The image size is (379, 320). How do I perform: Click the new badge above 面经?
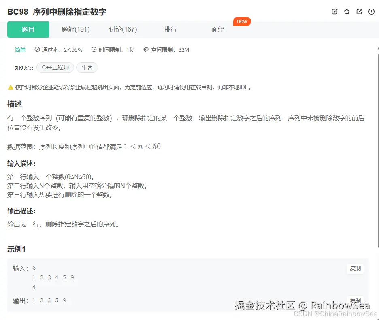click(242, 21)
